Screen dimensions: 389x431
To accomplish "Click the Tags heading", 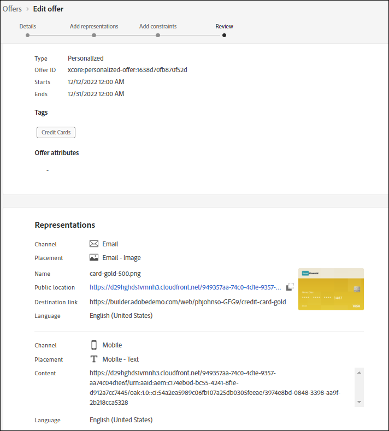I will [x=41, y=113].
